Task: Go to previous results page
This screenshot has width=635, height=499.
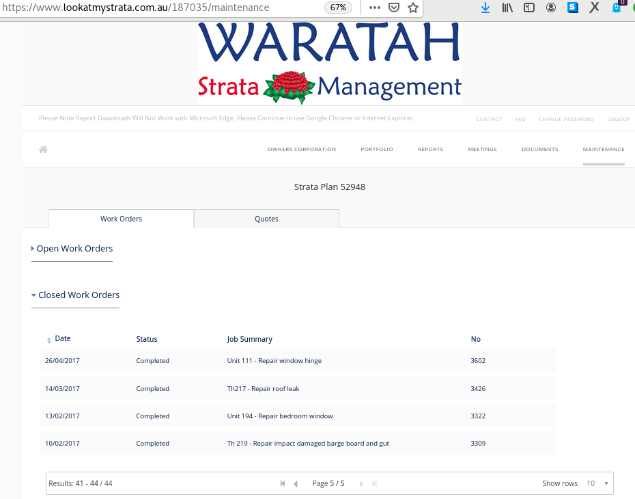Action: tap(296, 483)
